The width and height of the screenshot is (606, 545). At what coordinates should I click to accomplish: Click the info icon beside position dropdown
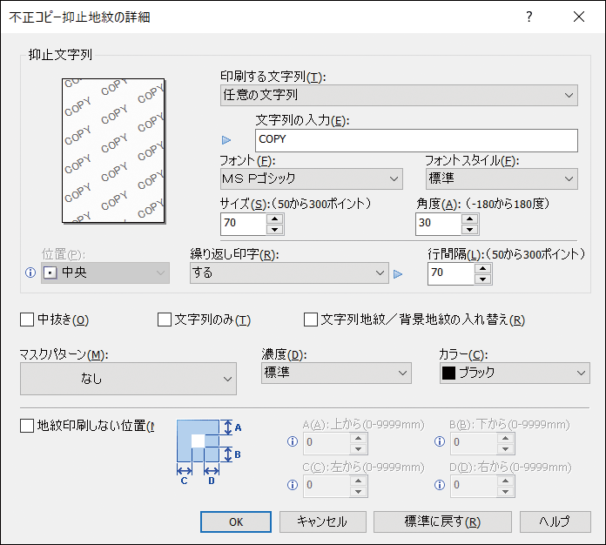[31, 273]
